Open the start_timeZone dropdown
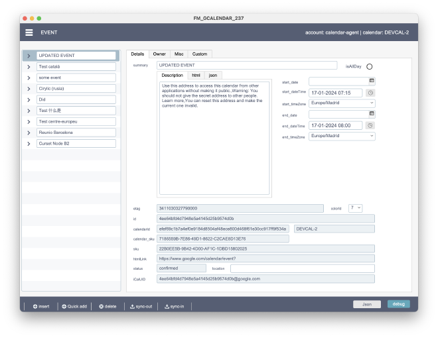 (342, 103)
